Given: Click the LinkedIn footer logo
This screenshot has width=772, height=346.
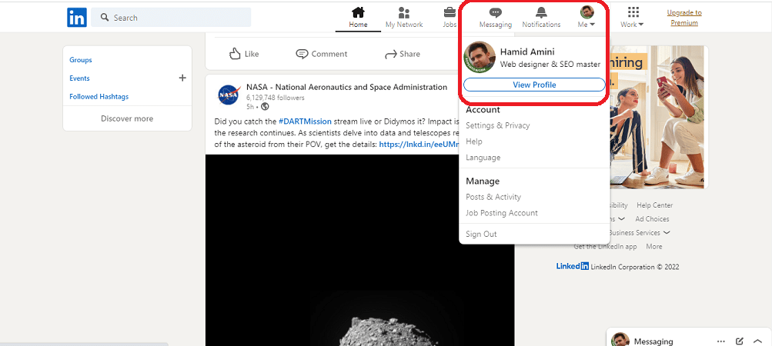Looking at the screenshot, I should [572, 266].
